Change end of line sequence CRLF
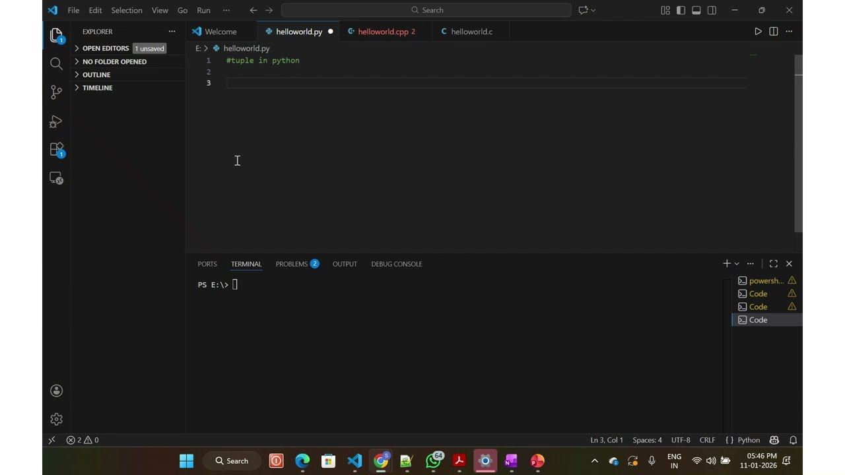 point(707,440)
